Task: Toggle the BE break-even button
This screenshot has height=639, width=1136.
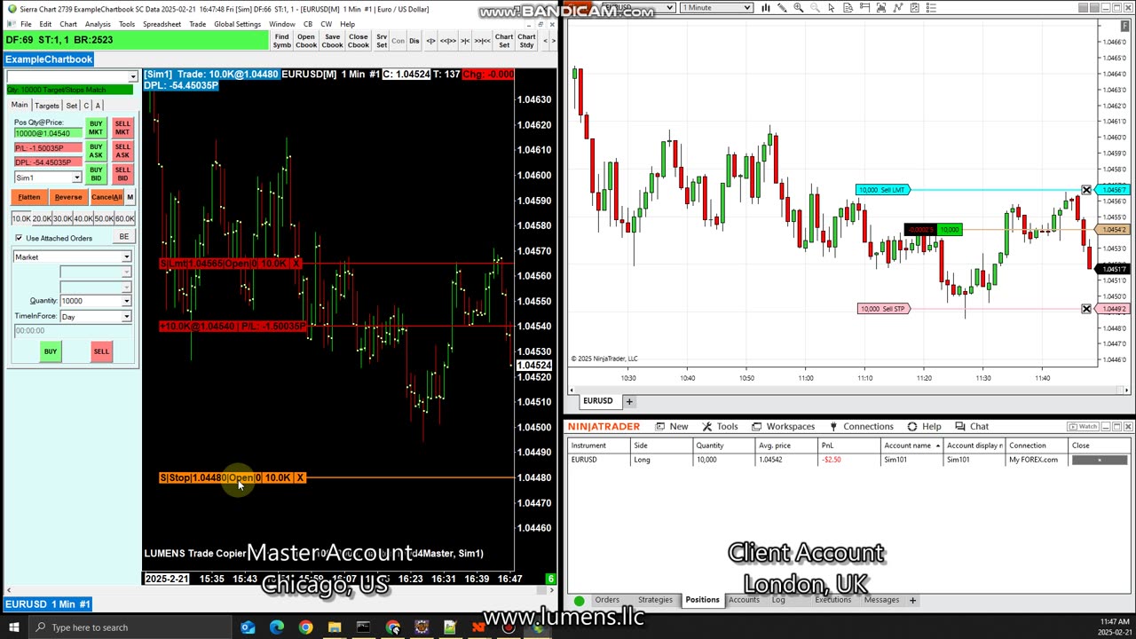Action: pos(123,237)
